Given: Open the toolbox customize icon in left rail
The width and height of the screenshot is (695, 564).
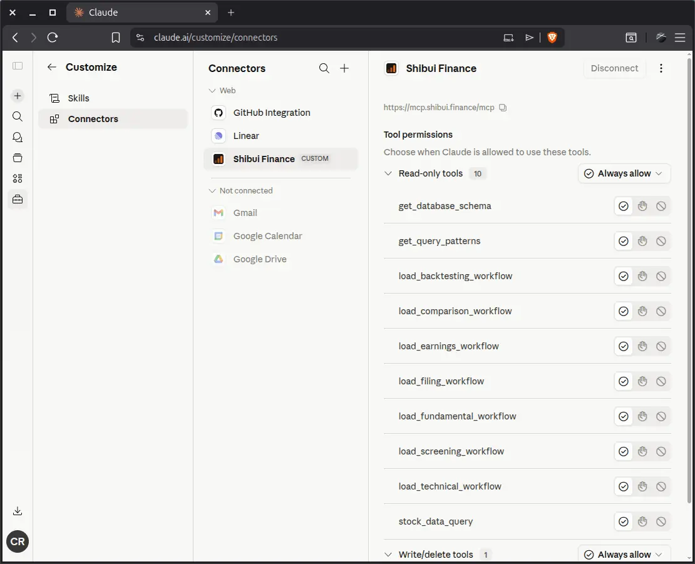Looking at the screenshot, I should (x=18, y=199).
